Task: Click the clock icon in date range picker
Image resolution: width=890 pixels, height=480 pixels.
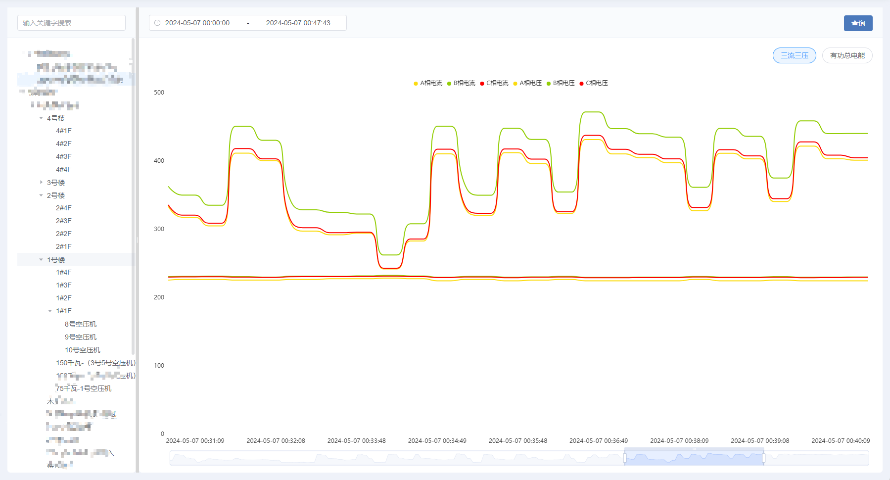Action: [x=157, y=23]
